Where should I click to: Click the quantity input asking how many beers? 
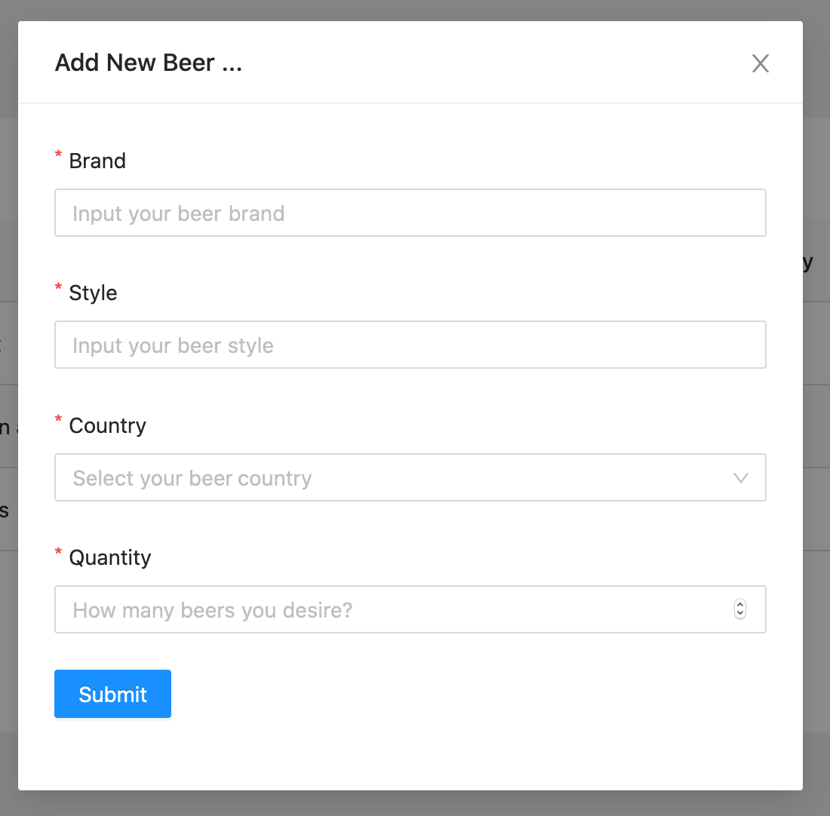point(377,609)
